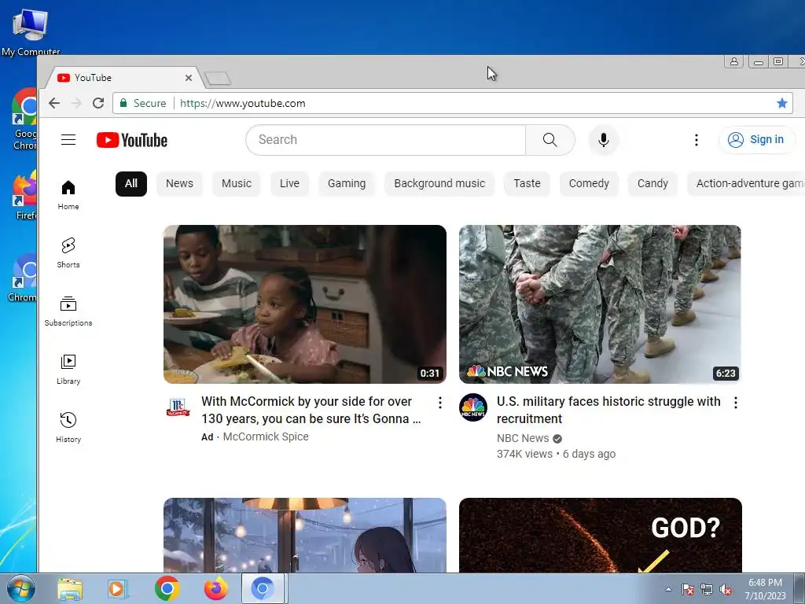Open the YouTube hamburger guide menu
Image resolution: width=805 pixels, height=604 pixels.
[68, 140]
